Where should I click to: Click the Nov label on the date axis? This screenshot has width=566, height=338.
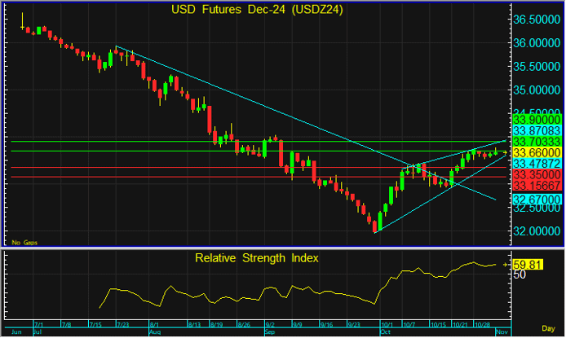coord(498,333)
